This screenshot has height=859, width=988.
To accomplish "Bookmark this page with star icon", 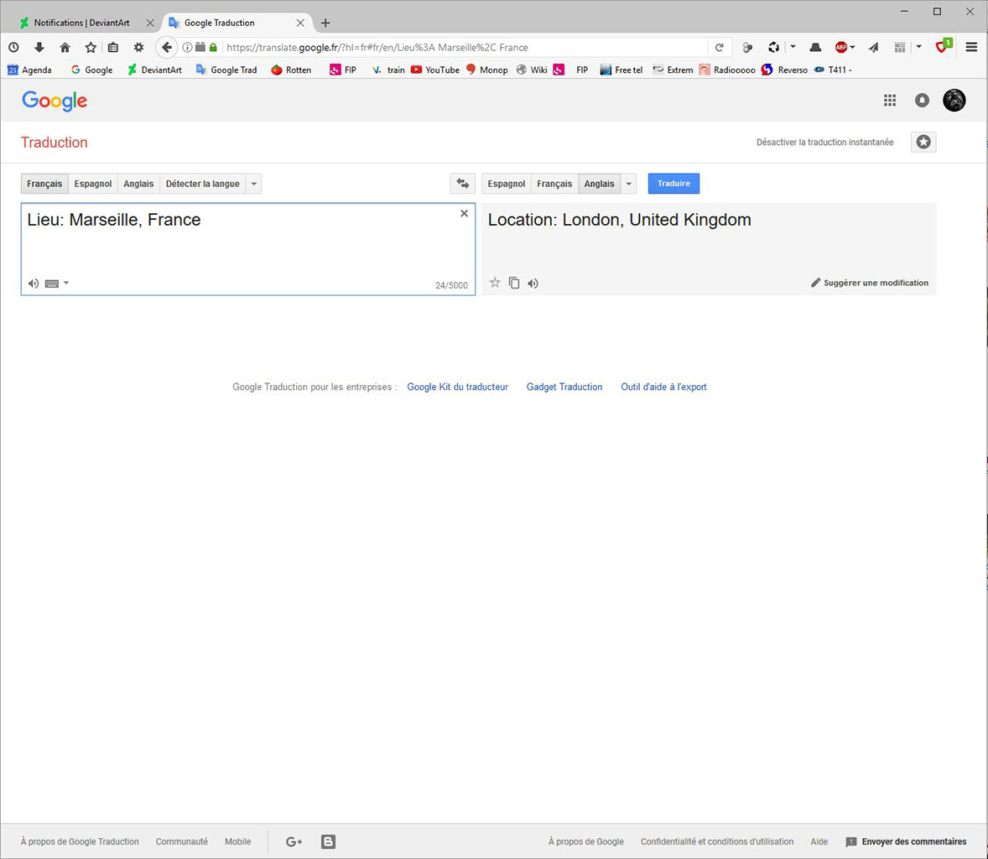I will [x=91, y=47].
